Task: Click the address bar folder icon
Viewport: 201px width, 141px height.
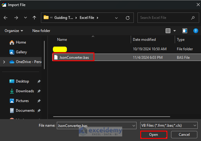Action: click(46, 17)
